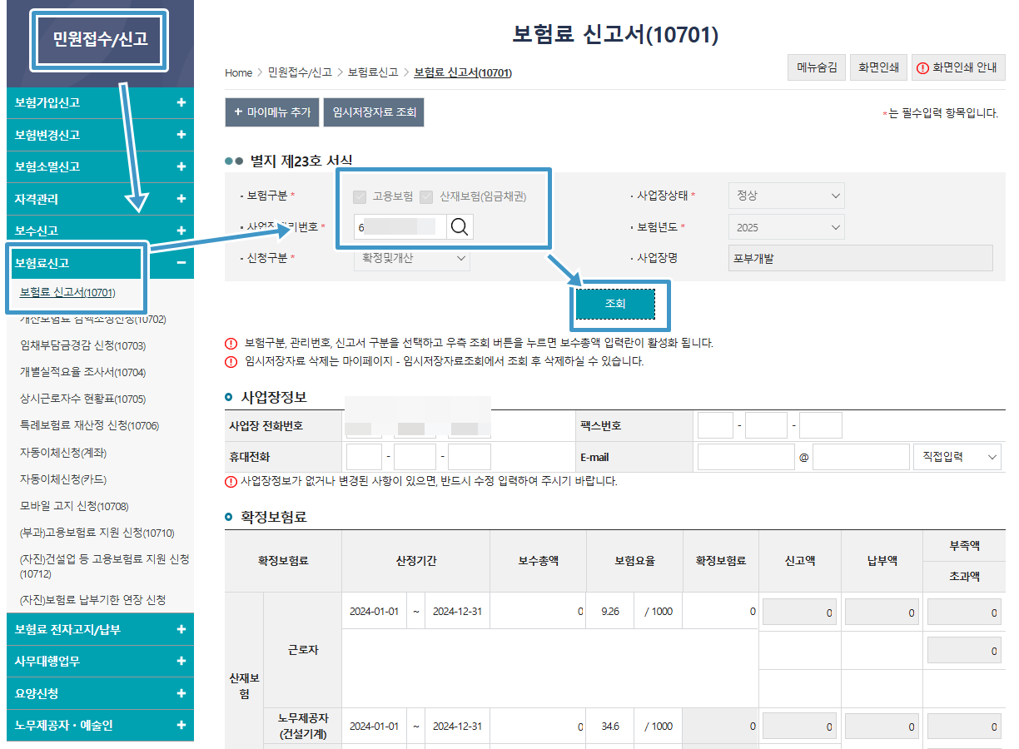Go to Home in the breadcrumb
The image size is (1019, 749).
[x=238, y=73]
